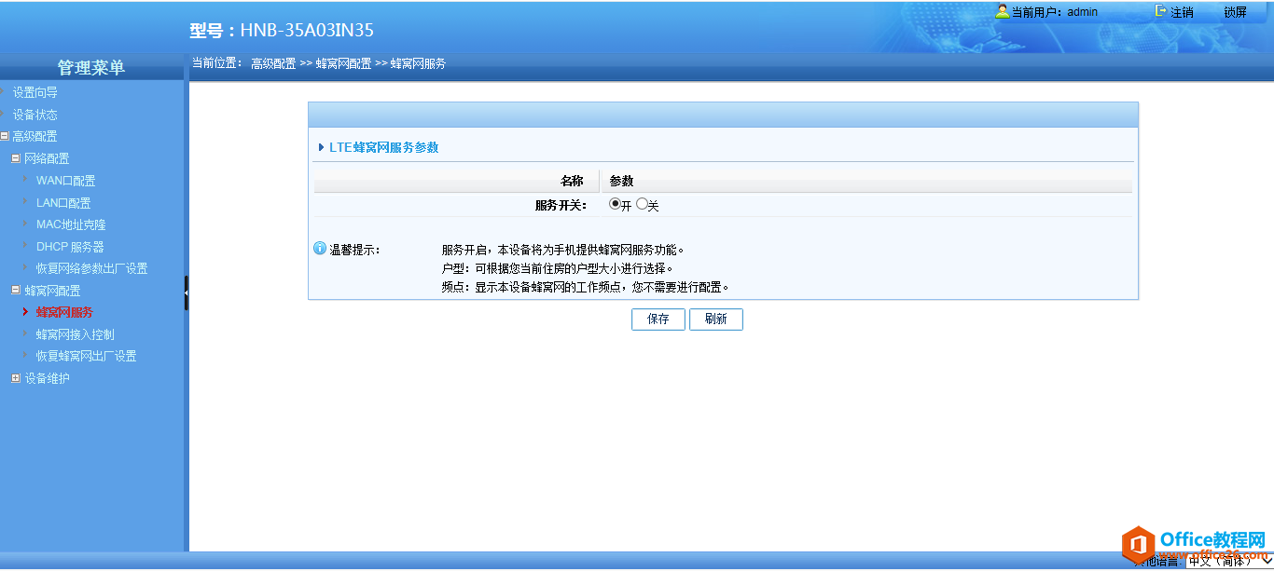Click the 当前用户: admin text
1274x571 pixels.
[x=1055, y=12]
